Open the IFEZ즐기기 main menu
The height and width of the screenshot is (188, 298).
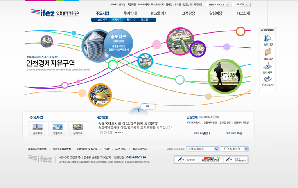click(x=159, y=13)
